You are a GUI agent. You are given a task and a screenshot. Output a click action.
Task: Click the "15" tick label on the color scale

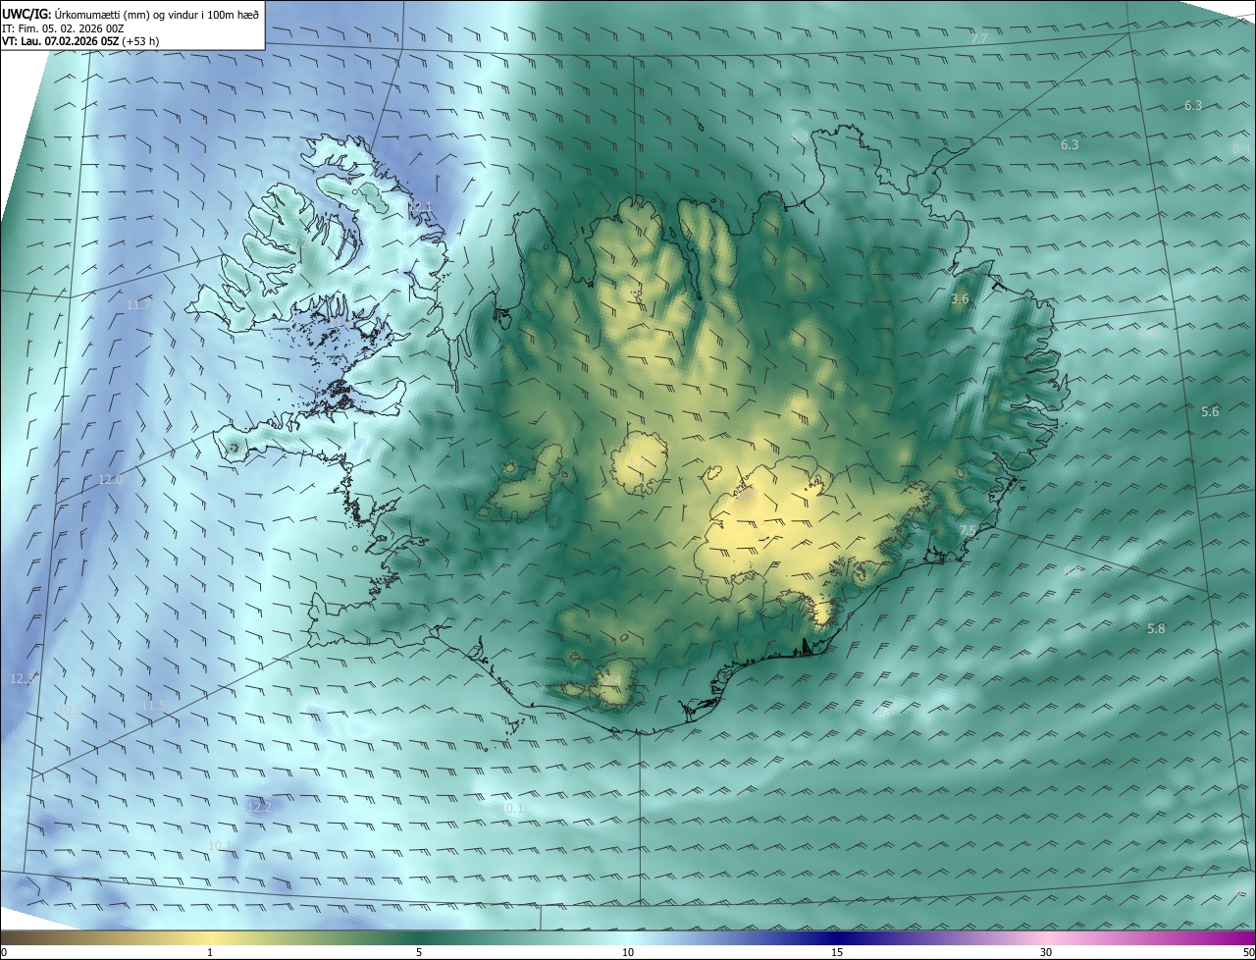[x=837, y=952]
